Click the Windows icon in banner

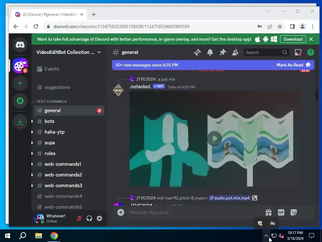pyautogui.click(x=274, y=39)
